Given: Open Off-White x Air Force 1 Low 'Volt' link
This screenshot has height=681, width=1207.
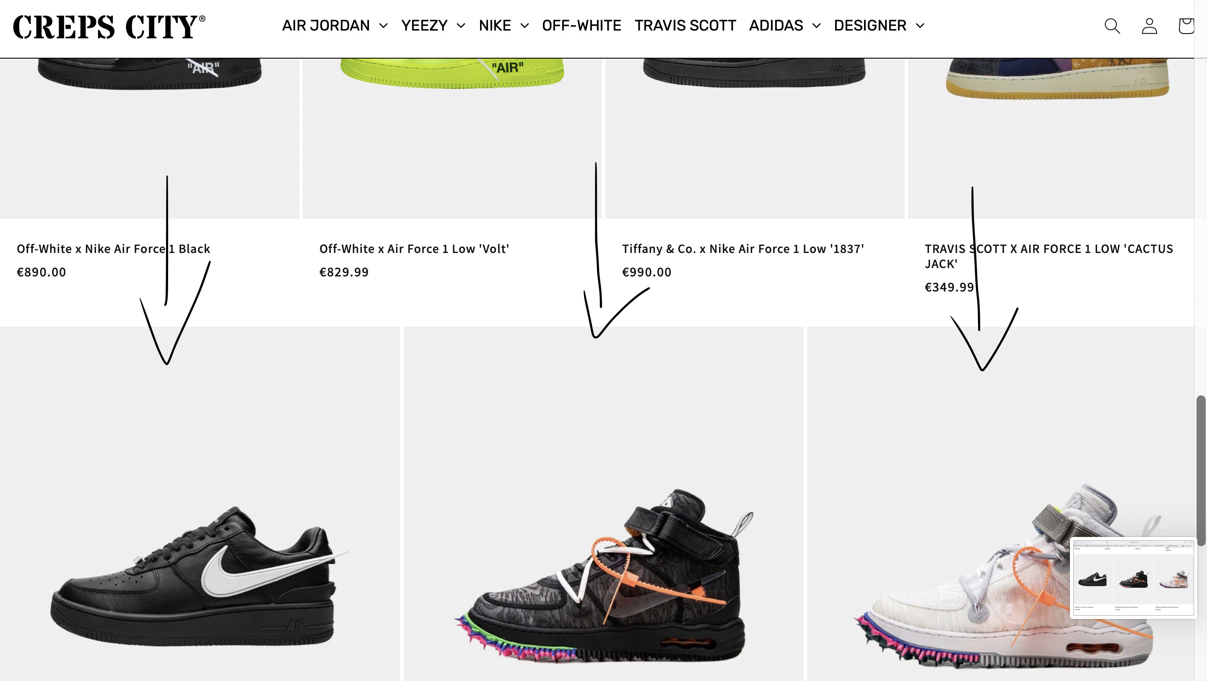Looking at the screenshot, I should 414,249.
